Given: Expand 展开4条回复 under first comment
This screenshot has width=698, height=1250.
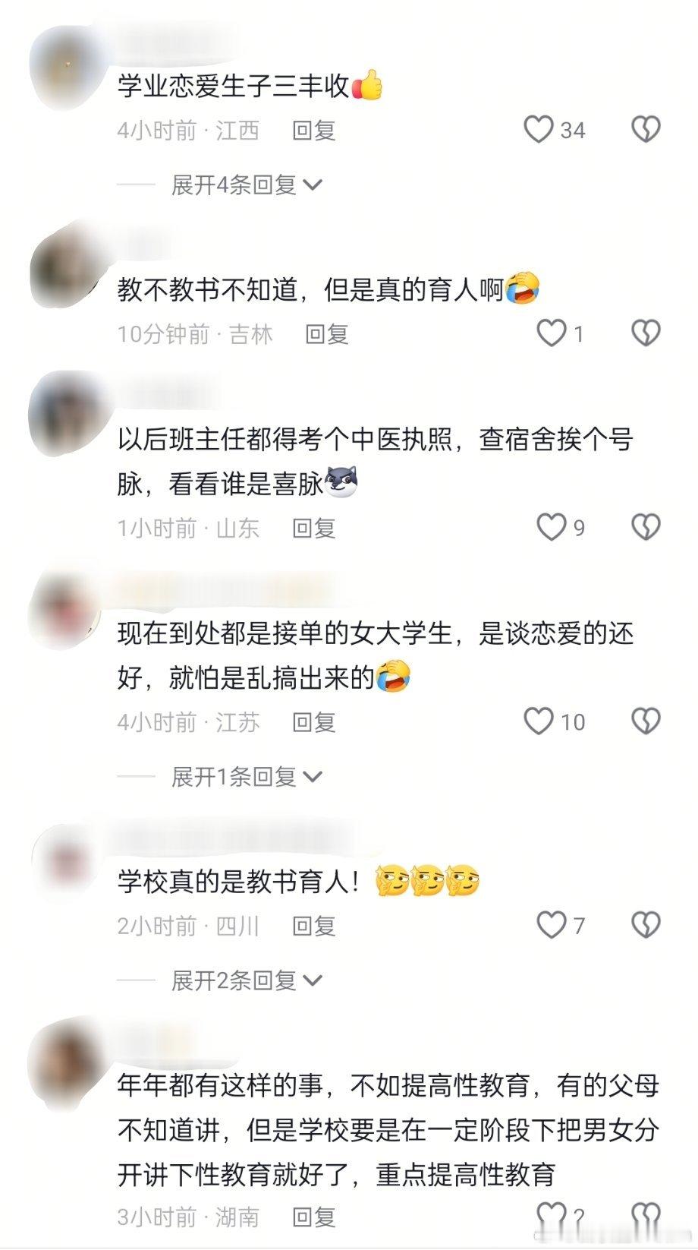Looking at the screenshot, I should tap(247, 185).
